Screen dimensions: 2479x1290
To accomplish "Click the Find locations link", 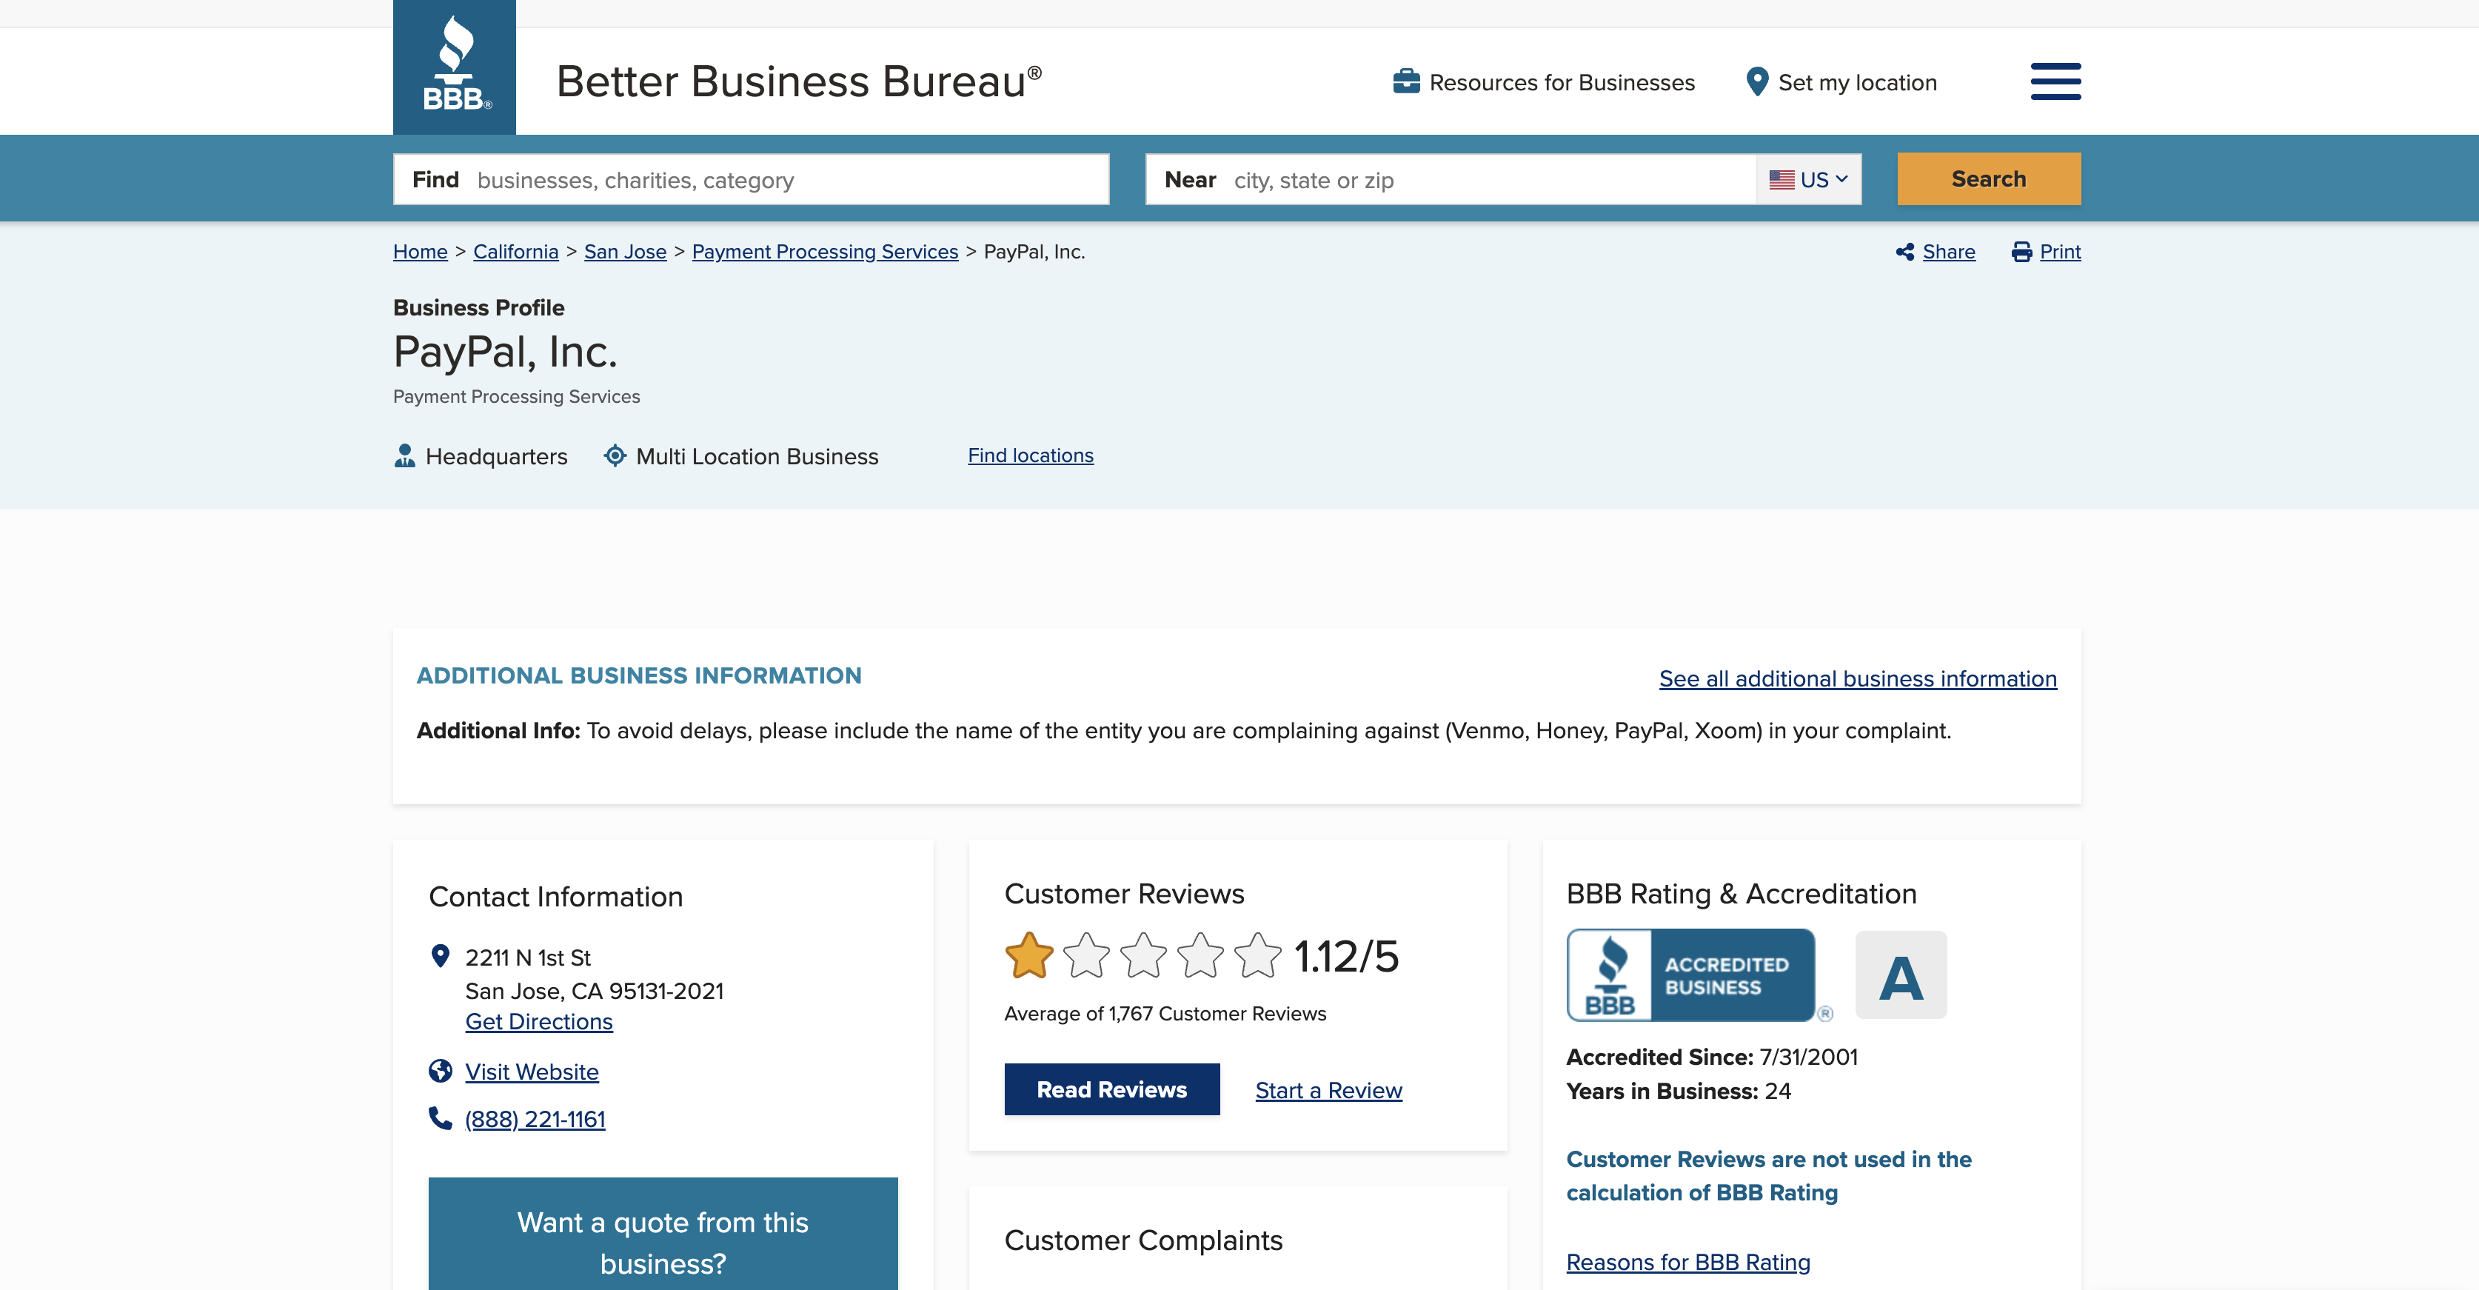I will [x=1031, y=455].
